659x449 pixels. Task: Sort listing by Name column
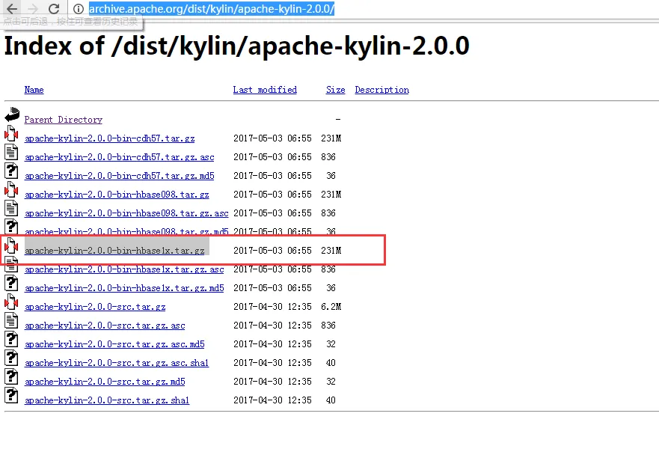pyautogui.click(x=34, y=90)
